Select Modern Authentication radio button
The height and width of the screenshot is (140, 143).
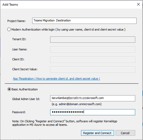9,30
